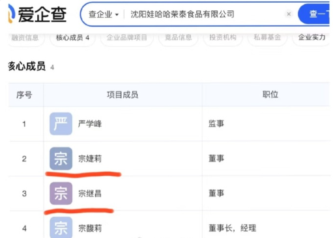Click the 爱企查 logo
This screenshot has width=333, height=238.
(37, 14)
